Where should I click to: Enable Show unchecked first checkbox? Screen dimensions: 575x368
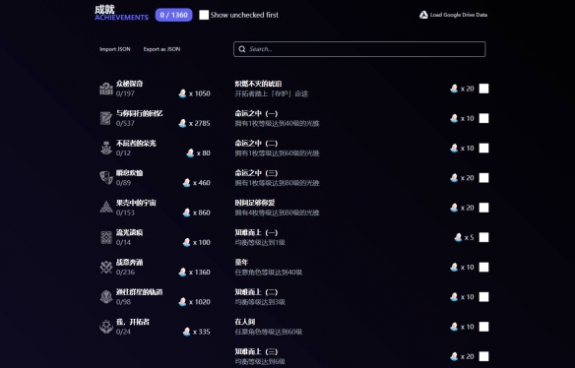point(204,15)
